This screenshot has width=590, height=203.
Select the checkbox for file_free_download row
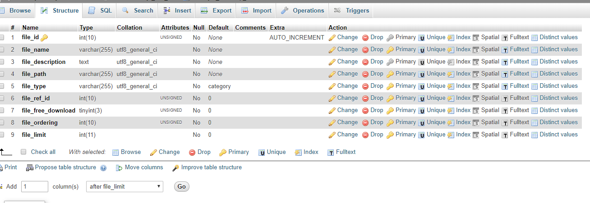click(2, 111)
